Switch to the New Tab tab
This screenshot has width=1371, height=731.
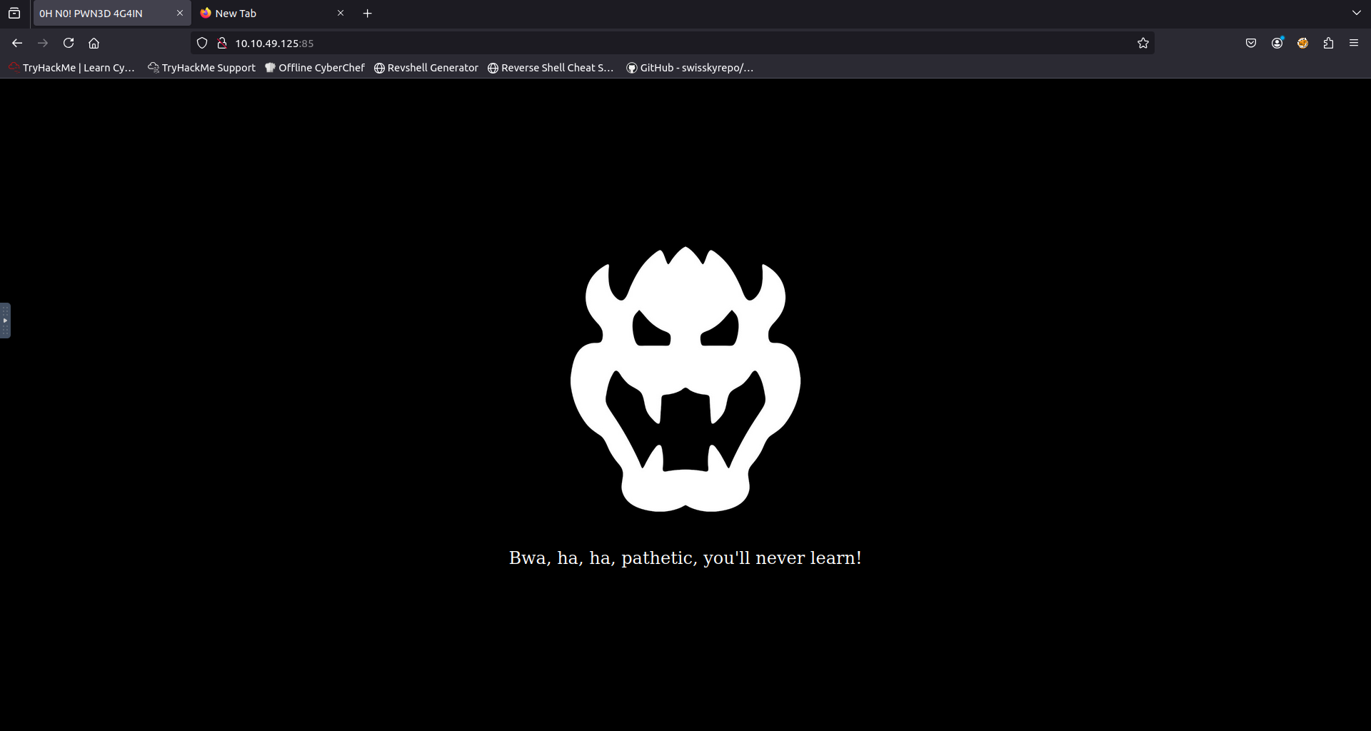(x=272, y=13)
